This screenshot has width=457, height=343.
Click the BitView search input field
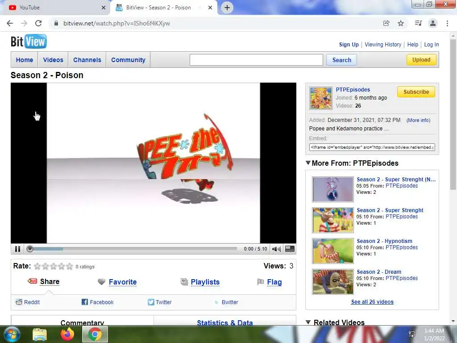(256, 60)
